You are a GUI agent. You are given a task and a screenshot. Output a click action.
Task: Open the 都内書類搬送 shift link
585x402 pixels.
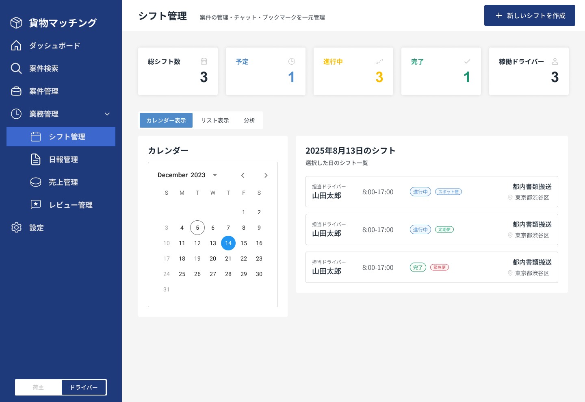pyautogui.click(x=532, y=187)
